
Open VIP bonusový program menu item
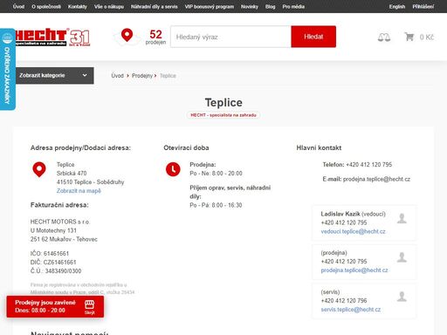point(210,6)
